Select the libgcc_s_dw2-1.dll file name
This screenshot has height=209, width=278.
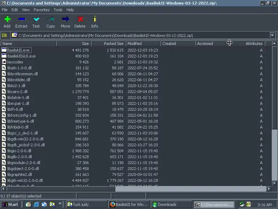[x=23, y=133]
